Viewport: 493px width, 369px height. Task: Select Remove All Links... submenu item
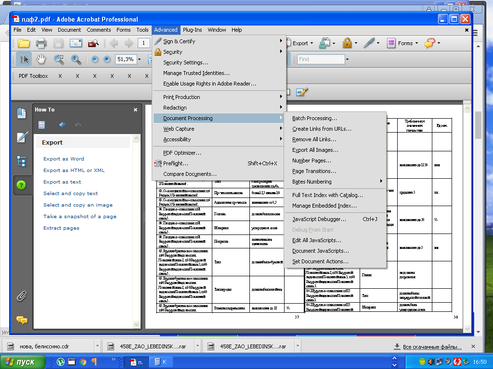[x=335, y=139]
